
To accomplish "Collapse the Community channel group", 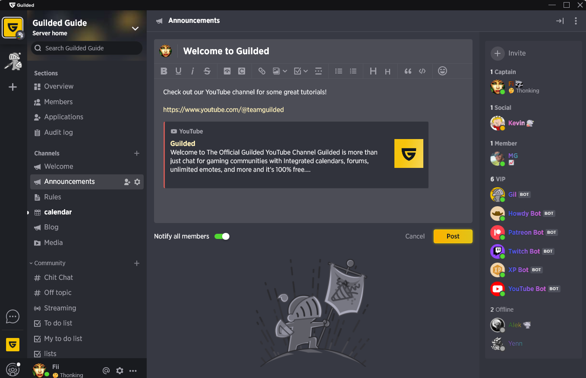I will pyautogui.click(x=47, y=263).
